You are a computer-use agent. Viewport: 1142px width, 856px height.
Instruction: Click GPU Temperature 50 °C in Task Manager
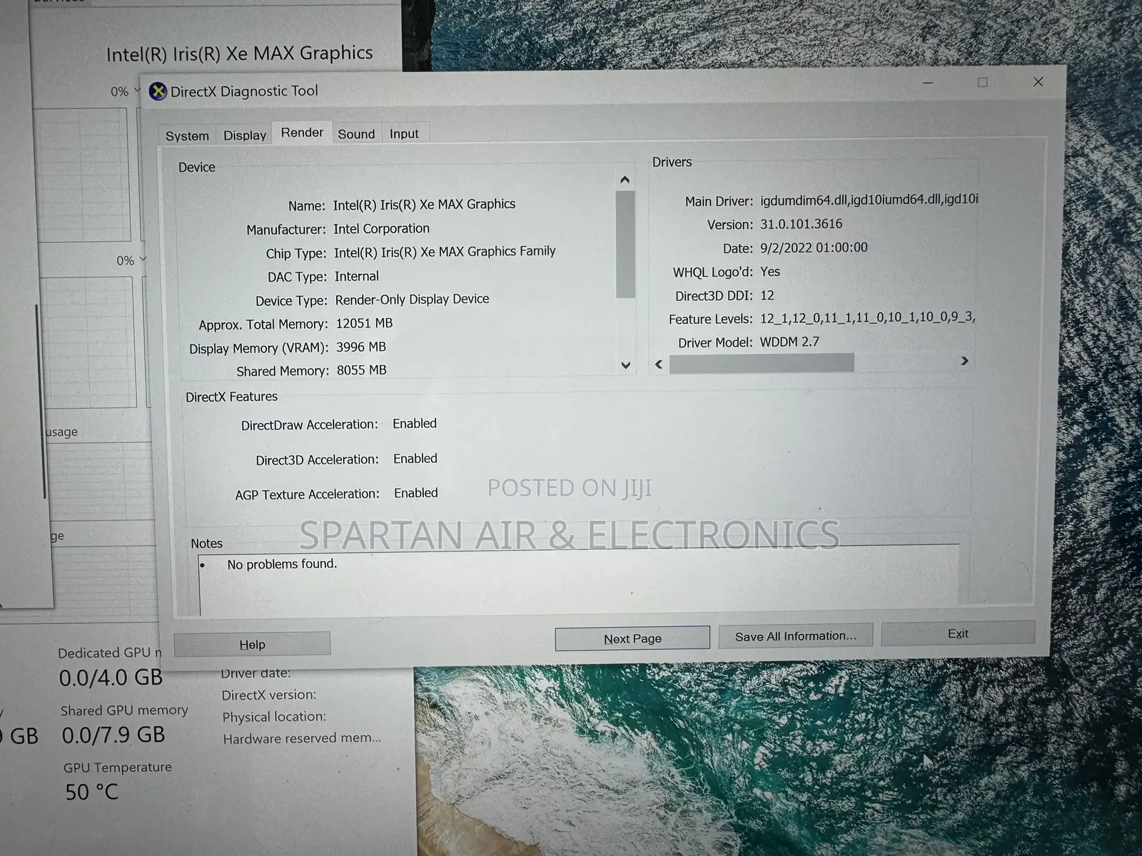pos(91,793)
